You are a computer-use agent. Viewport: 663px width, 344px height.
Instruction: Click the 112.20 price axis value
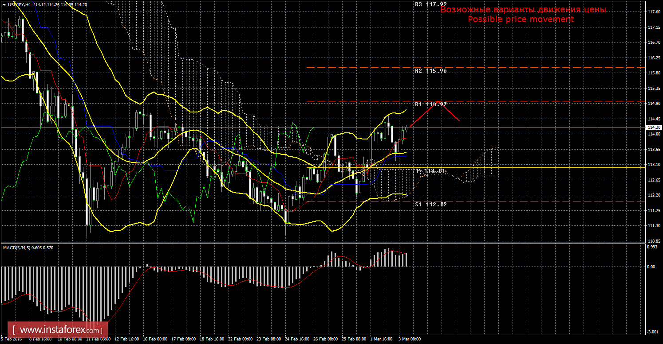[654, 196]
